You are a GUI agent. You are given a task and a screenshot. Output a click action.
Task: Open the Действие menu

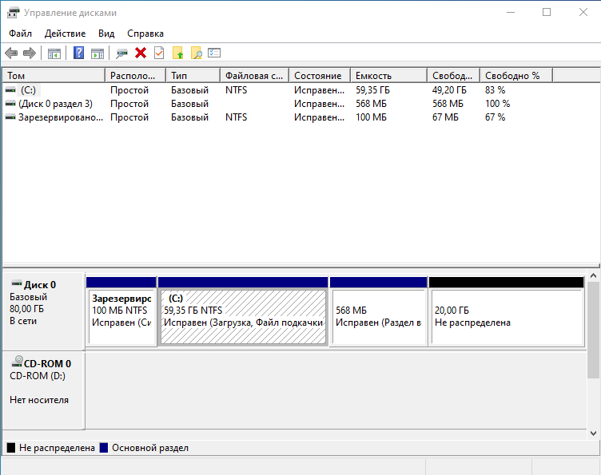[x=66, y=34]
